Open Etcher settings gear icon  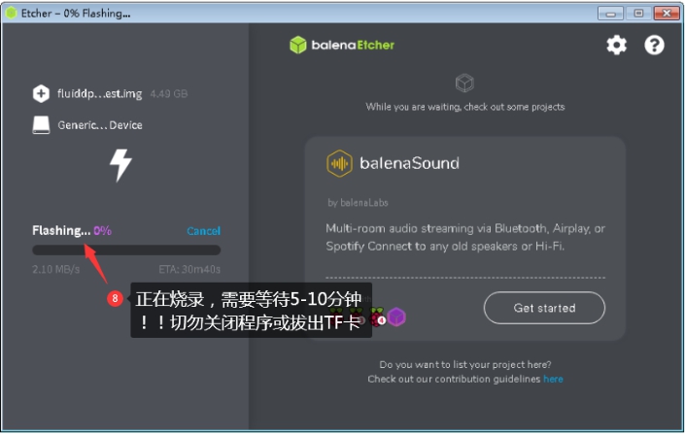616,45
